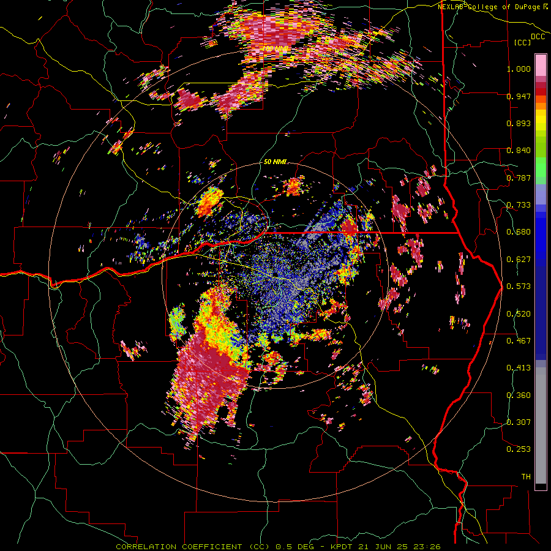Select the 0.413 legend value
Viewport: 551px width, 551px height.
pyautogui.click(x=519, y=368)
